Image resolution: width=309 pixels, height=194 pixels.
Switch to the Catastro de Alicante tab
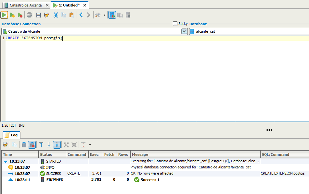point(26,5)
